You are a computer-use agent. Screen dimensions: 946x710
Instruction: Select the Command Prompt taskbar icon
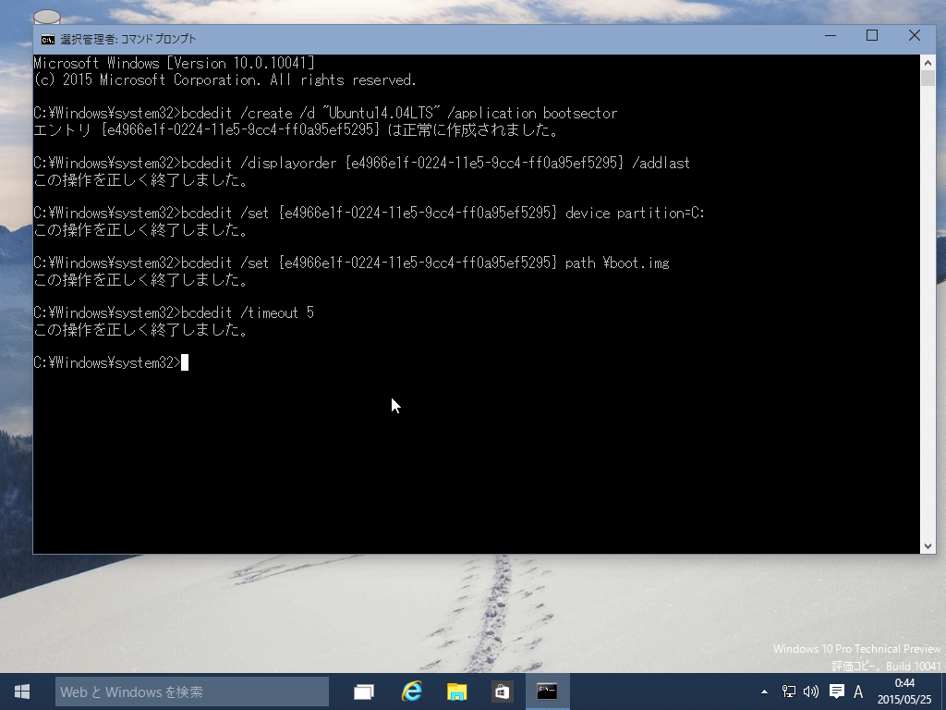547,692
